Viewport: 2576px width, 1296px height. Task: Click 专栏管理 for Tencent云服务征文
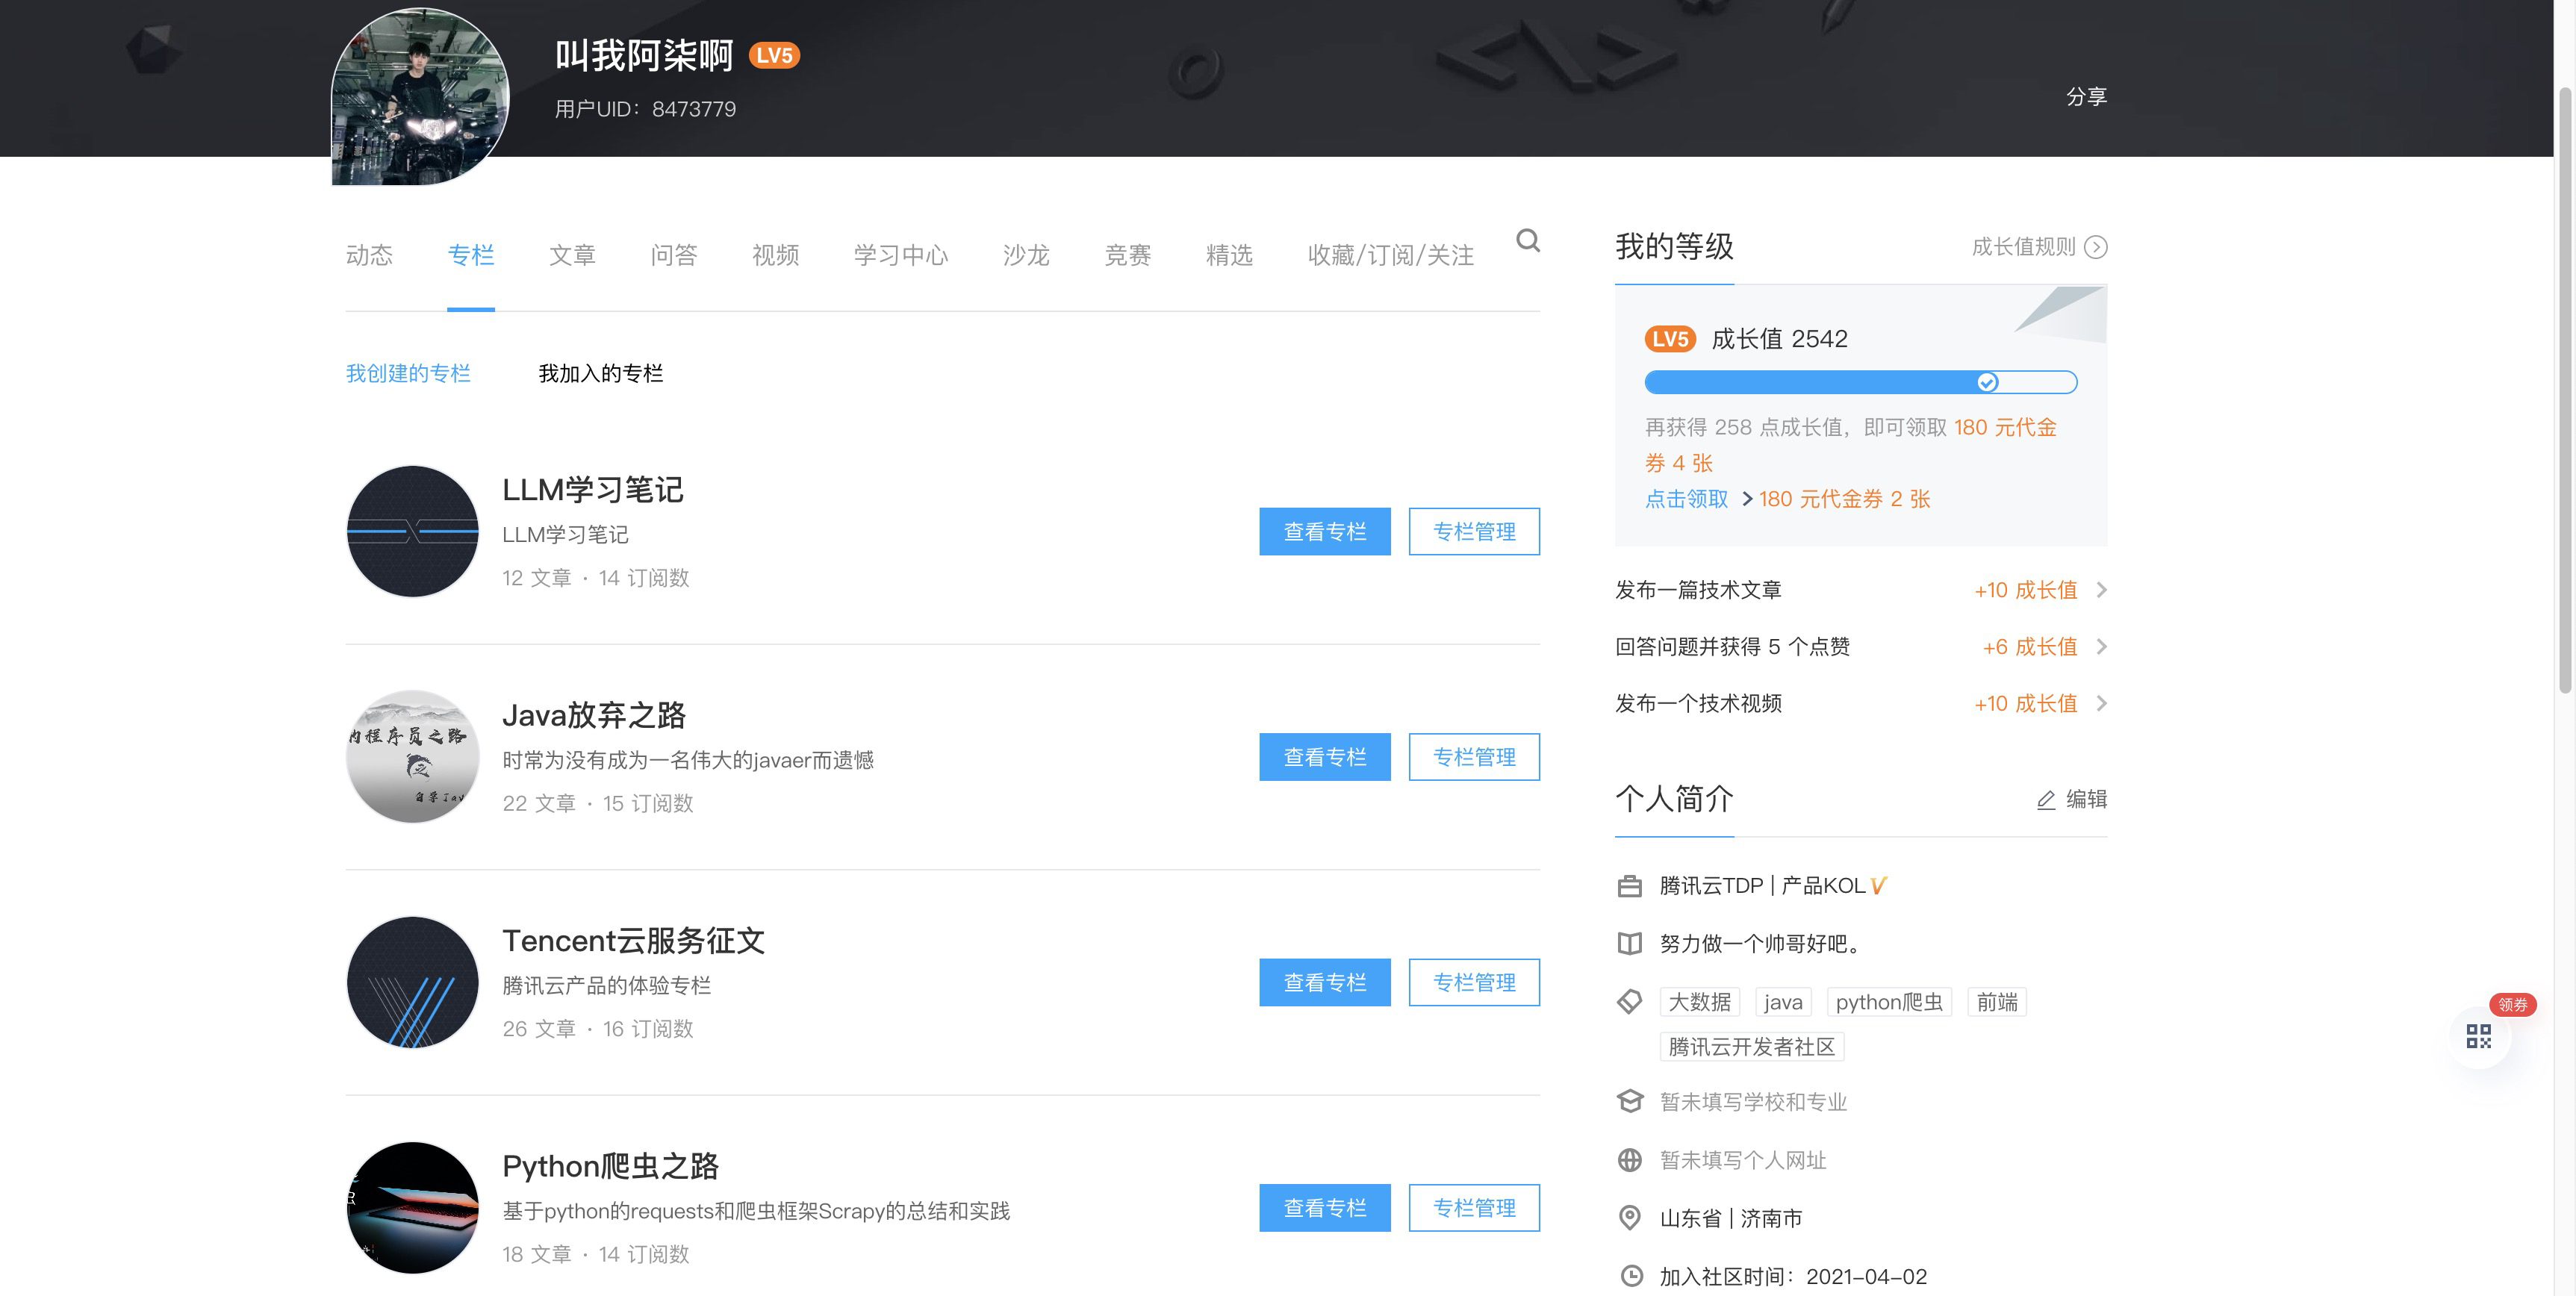[x=1474, y=983]
